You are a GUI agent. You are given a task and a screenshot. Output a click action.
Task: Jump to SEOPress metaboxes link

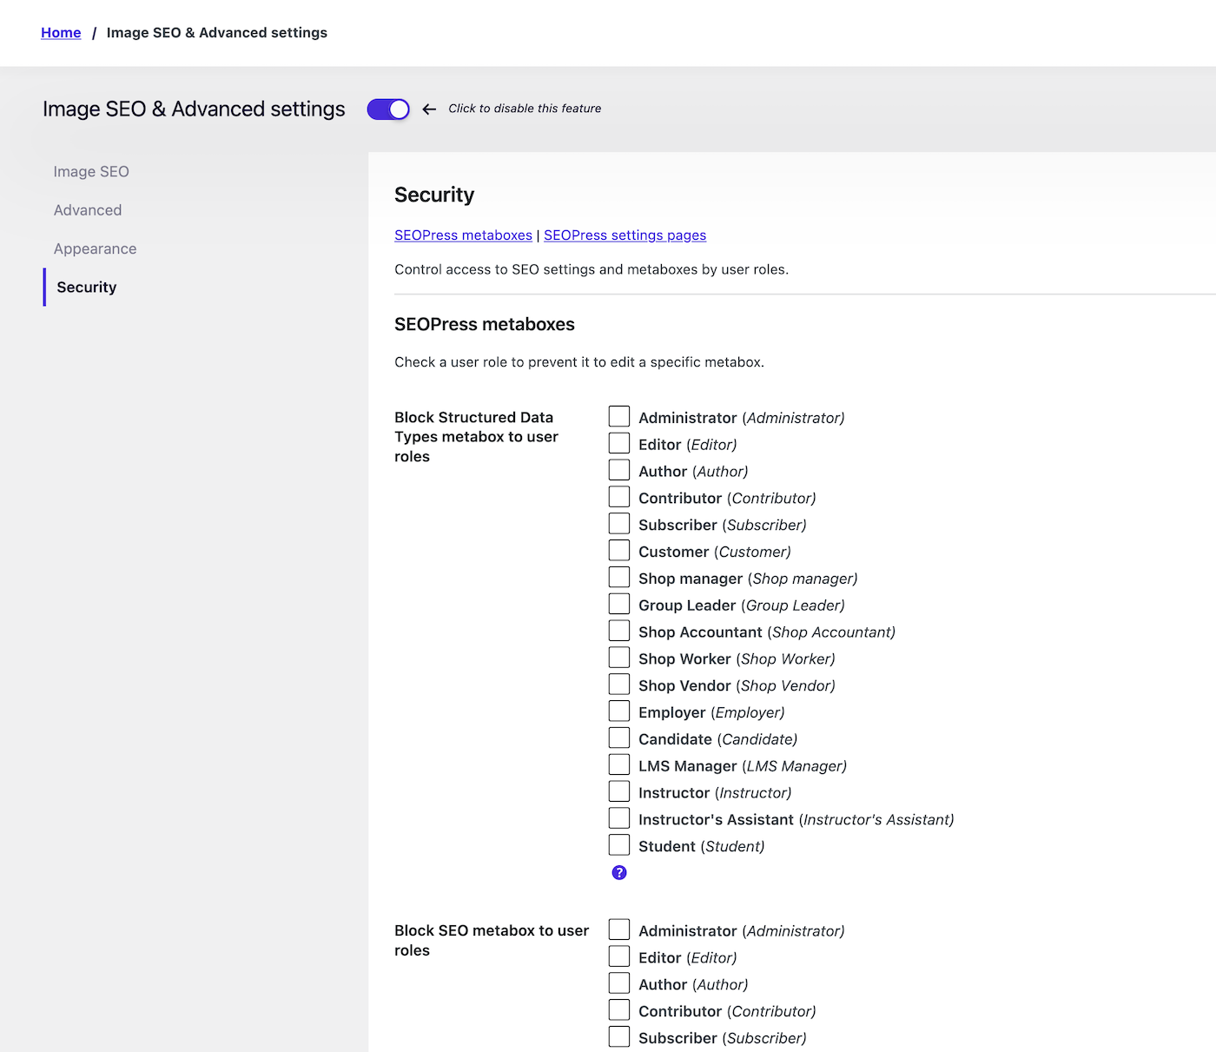463,235
